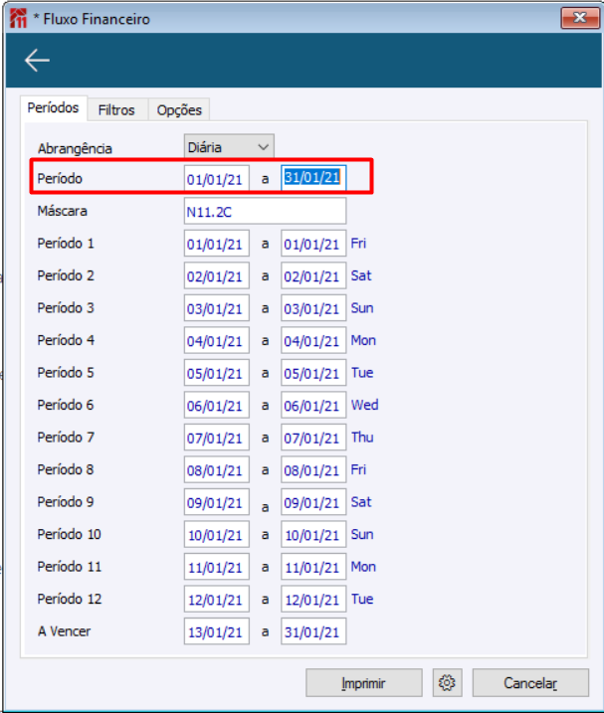
Task: Select Período 10 start date field
Action: click(x=217, y=534)
